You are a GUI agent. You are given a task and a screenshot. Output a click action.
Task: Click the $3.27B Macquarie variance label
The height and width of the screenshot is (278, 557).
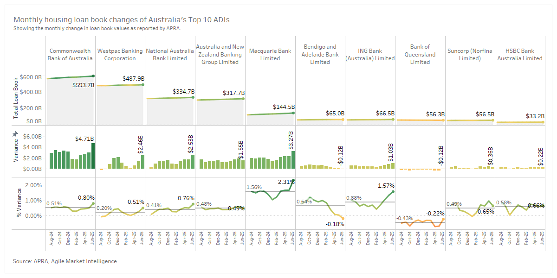click(291, 140)
